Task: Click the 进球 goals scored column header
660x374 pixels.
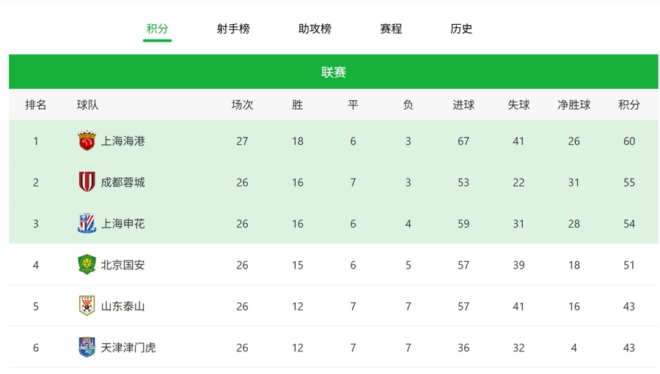Action: click(x=463, y=105)
